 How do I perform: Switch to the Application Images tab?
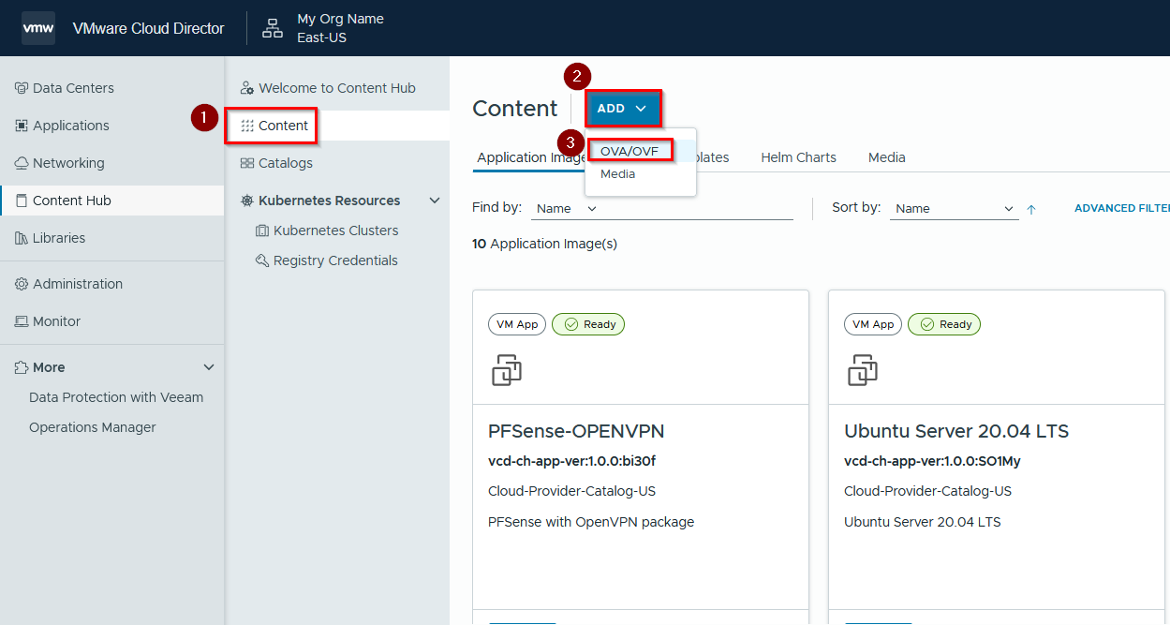tap(531, 157)
